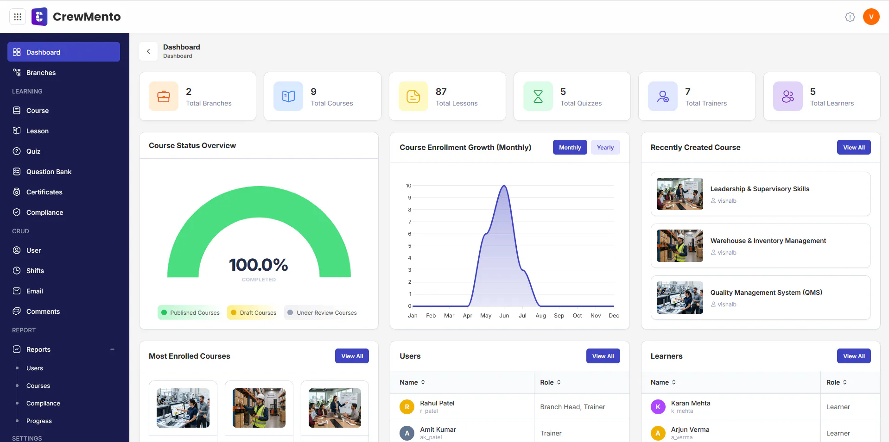
Task: Click the green completion gauge arc
Action: point(259,202)
